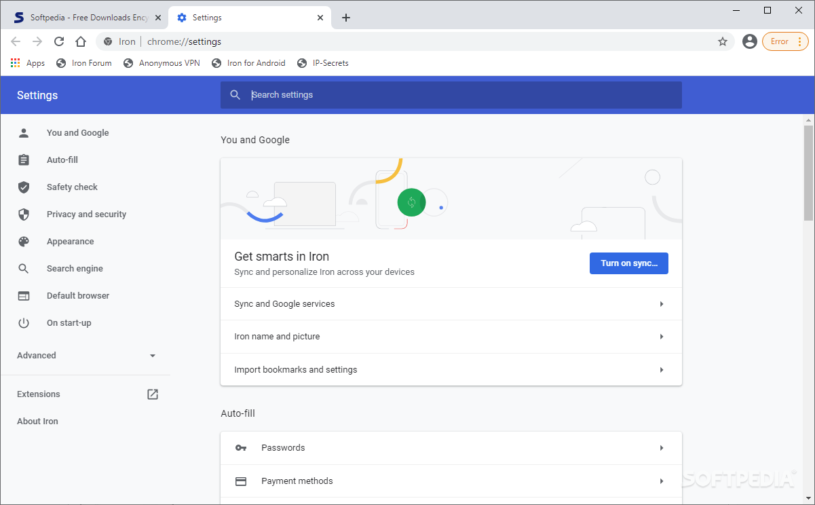Viewport: 815px width, 505px height.
Task: Minimize the browser window
Action: point(737,10)
